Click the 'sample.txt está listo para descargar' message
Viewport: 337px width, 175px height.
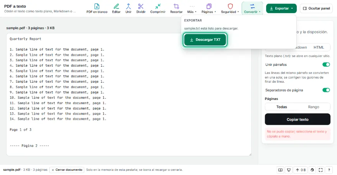click(211, 28)
